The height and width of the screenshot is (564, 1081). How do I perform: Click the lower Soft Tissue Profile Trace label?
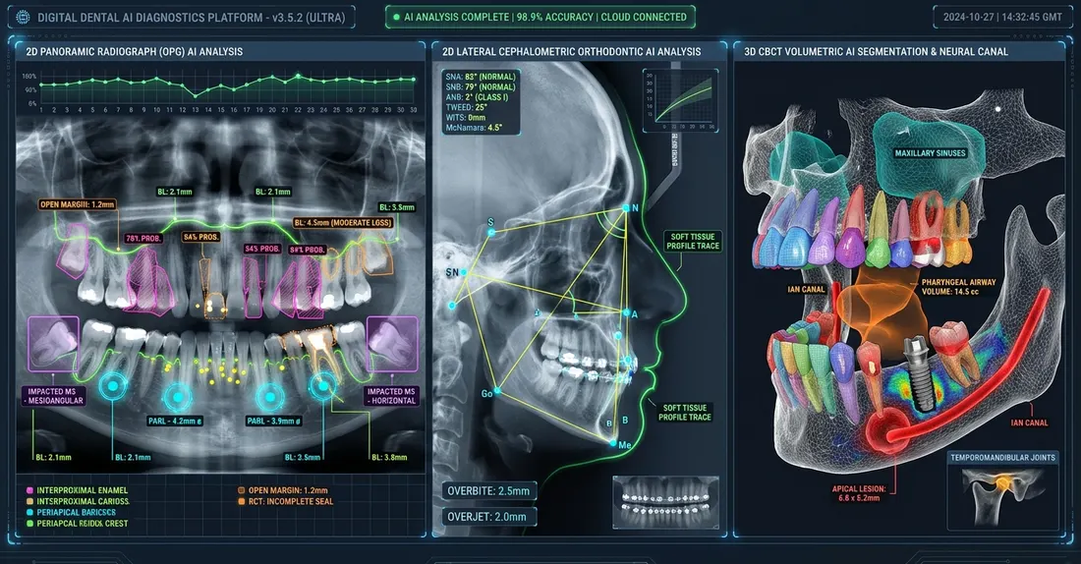coord(685,413)
